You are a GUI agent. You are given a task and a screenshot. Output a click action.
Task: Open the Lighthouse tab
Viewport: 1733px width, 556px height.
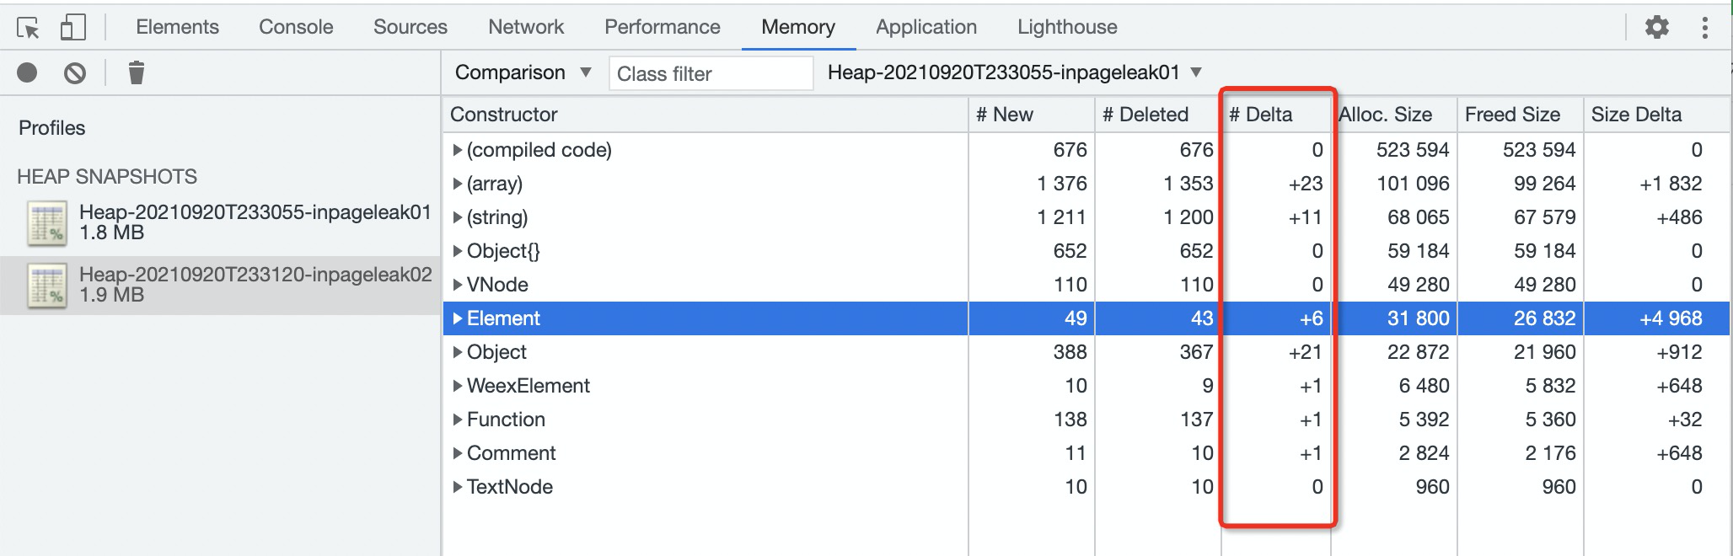pyautogui.click(x=1066, y=28)
